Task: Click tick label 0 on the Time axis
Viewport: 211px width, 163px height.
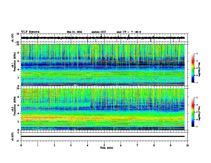Action: (21, 145)
